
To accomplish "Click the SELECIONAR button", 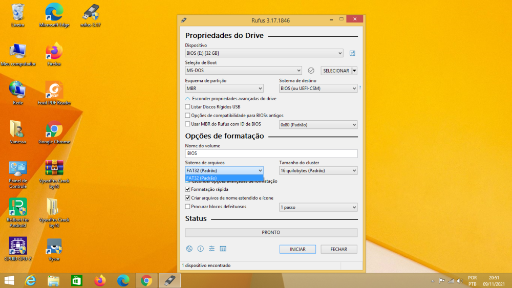I will 336,71.
